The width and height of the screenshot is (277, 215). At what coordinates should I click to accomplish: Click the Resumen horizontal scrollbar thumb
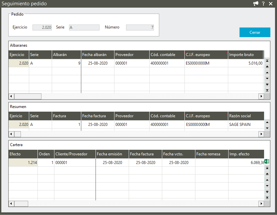coord(18,134)
